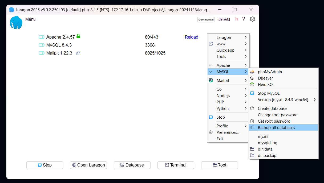Click the green SSL padlock icon
This screenshot has width=324, height=183.
pos(78,36)
